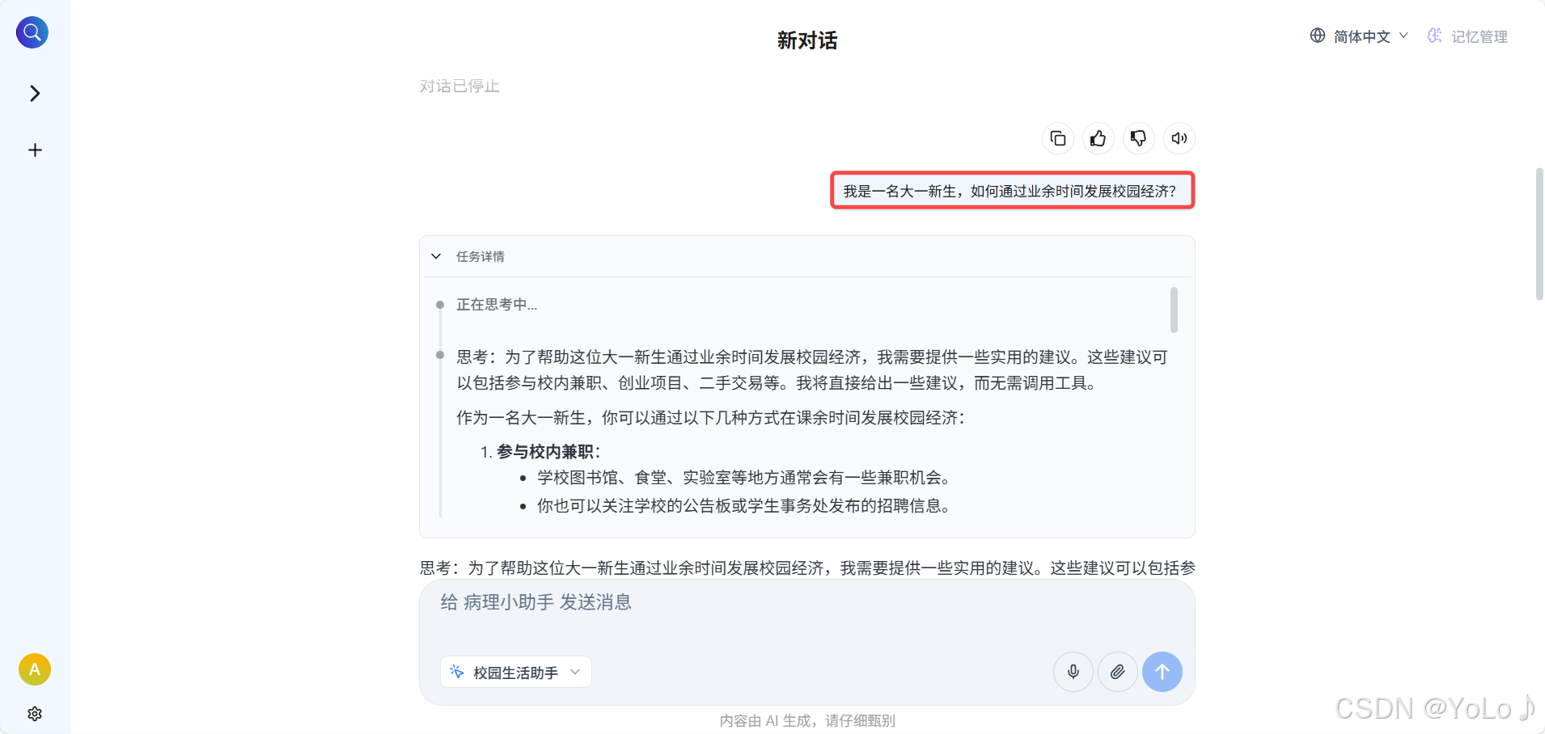
Task: Click the globe language icon
Action: (x=1318, y=36)
